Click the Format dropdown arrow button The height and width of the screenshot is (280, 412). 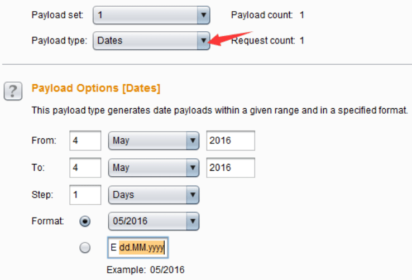193,221
